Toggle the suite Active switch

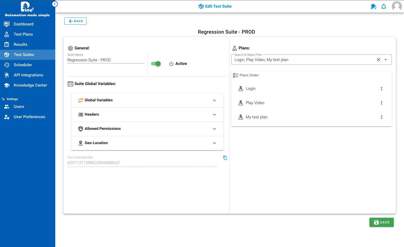[x=156, y=64]
